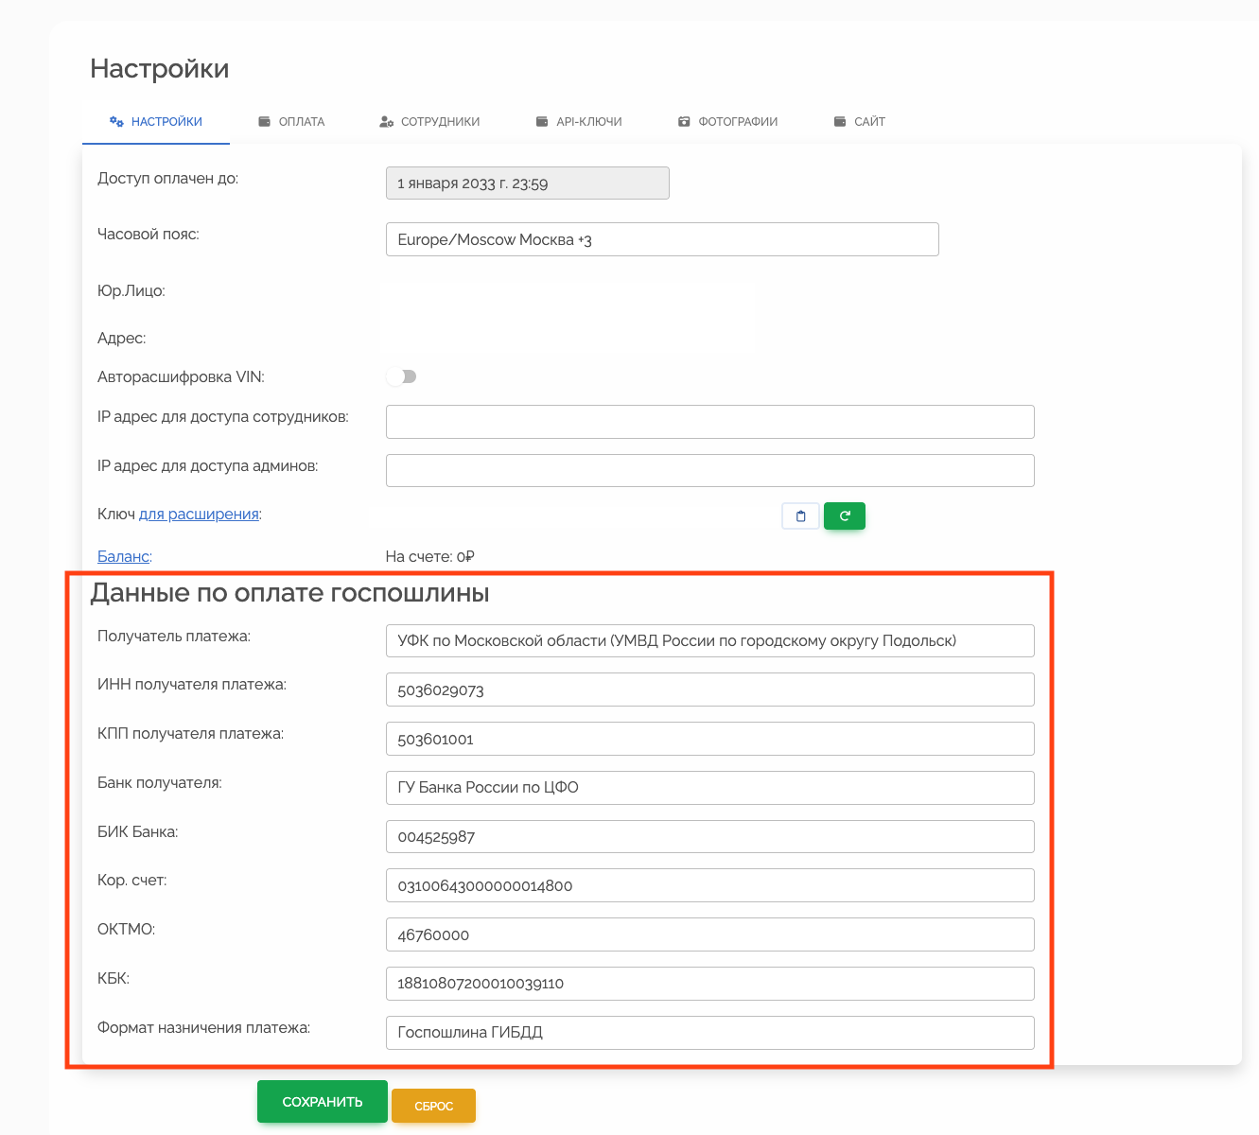This screenshot has height=1135, width=1259.
Task: Focus the IP адрес для доступа сотрудников field
Action: pyautogui.click(x=710, y=422)
